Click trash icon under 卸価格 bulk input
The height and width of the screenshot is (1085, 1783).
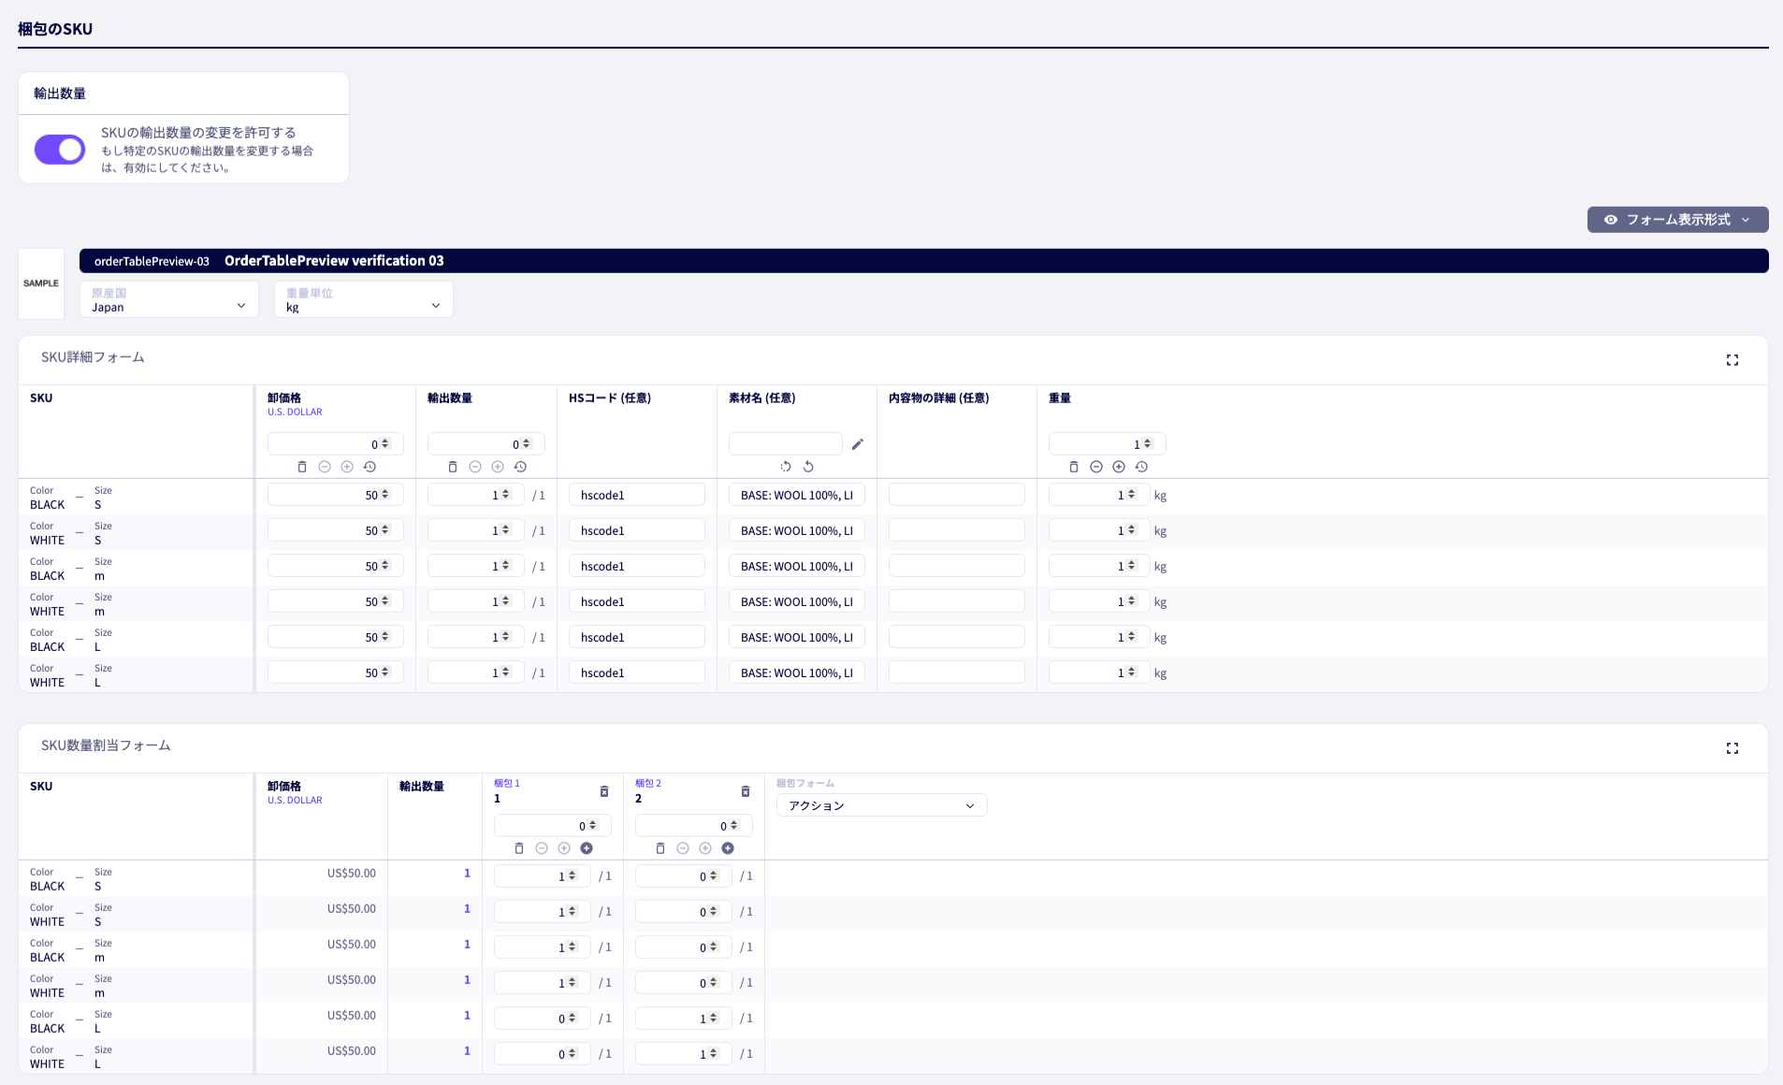tap(302, 467)
